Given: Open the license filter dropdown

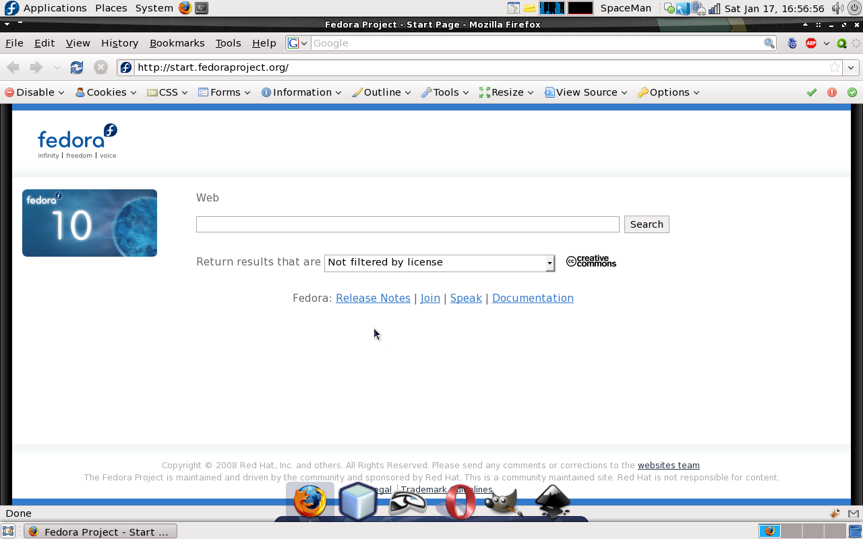Looking at the screenshot, I should click(440, 263).
